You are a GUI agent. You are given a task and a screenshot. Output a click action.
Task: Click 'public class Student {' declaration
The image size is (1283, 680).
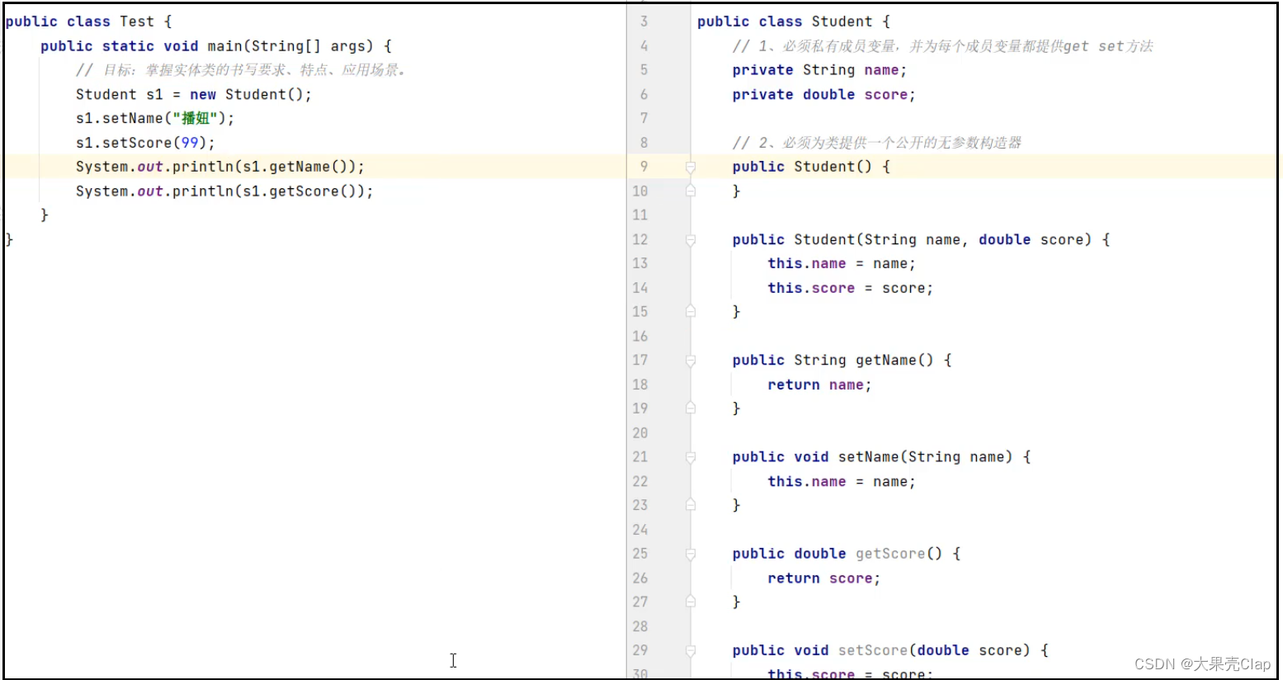click(x=794, y=21)
